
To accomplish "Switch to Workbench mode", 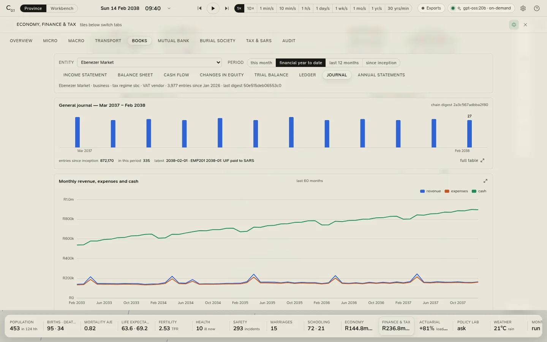I will click(62, 8).
